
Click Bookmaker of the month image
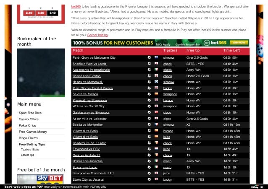click(41, 73)
